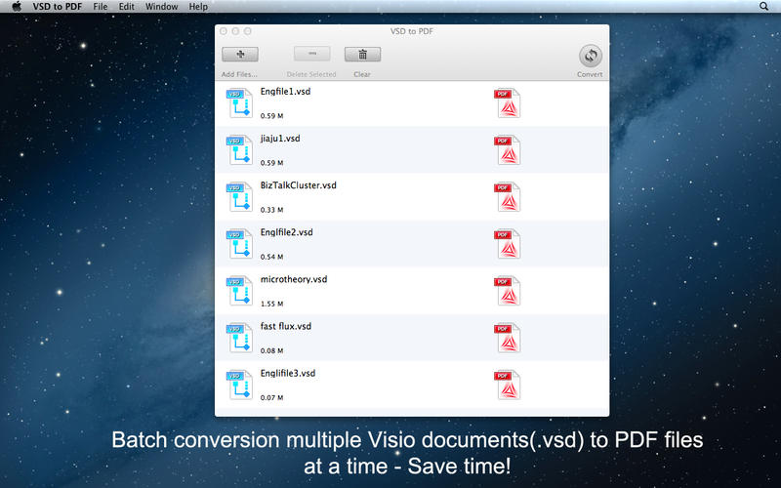The height and width of the screenshot is (488, 781).
Task: Select the VSD icon for Engfile1.vsd
Action: [239, 103]
